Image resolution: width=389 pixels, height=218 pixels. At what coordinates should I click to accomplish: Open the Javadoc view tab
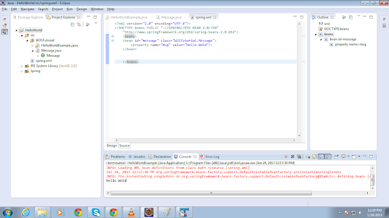[x=137, y=157]
